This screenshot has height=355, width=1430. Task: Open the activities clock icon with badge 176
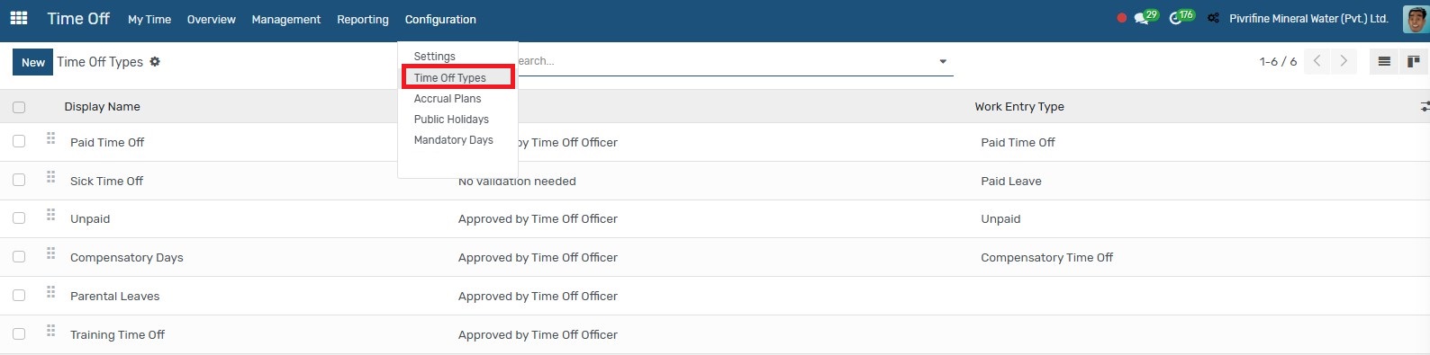point(1181,17)
